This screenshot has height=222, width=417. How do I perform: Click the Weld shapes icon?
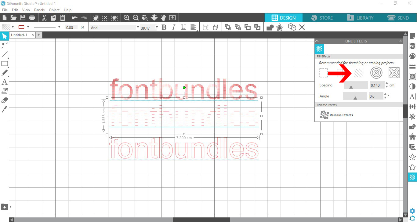(x=270, y=27)
